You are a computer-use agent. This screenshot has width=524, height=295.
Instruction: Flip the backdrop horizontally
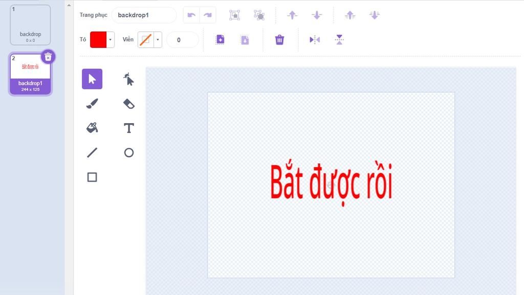point(314,39)
